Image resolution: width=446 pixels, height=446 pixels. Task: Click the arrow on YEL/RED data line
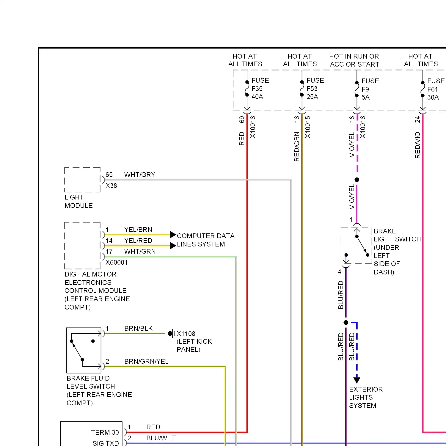click(173, 246)
